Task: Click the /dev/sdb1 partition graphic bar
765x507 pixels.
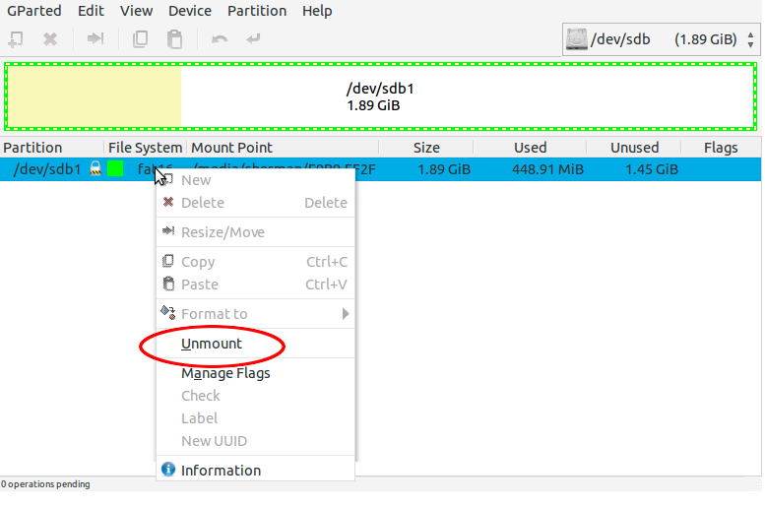Action: [381, 96]
